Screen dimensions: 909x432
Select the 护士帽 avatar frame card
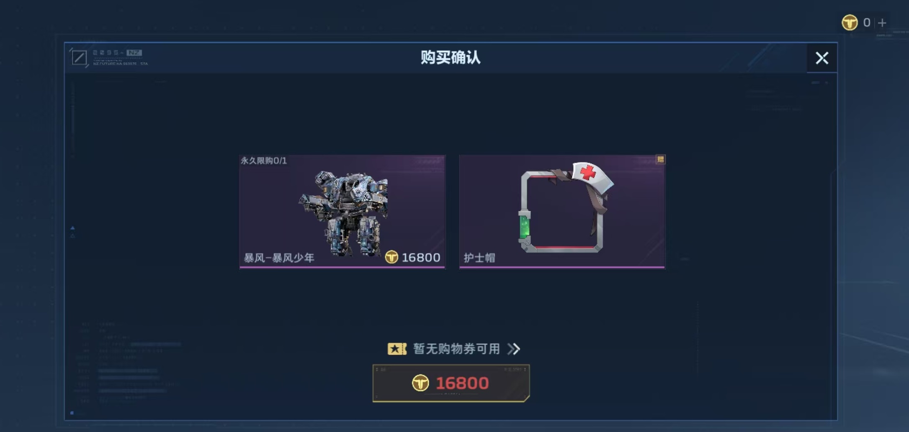coord(562,212)
